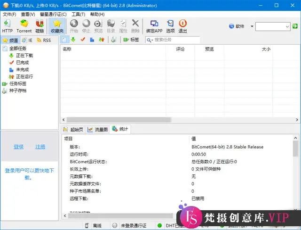Click task list scroll left arrow
This screenshot has width=301, height=230.
click(x=63, y=120)
